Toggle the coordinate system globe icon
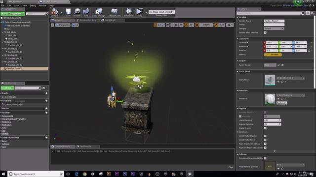Viewport: 316px width, 177px height. 168,25
